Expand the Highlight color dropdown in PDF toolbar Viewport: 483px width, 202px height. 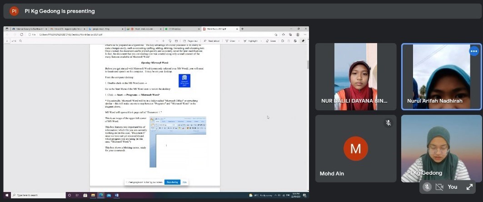(x=263, y=41)
